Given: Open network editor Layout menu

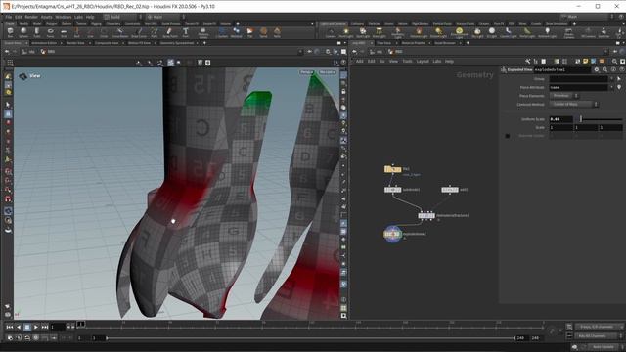Looking at the screenshot, I should (423, 61).
